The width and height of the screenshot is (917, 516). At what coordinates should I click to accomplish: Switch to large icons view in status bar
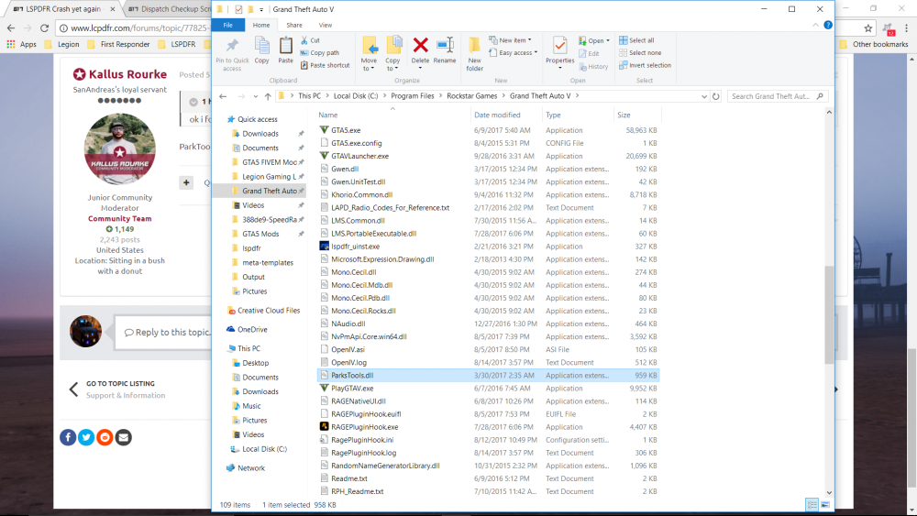(825, 505)
